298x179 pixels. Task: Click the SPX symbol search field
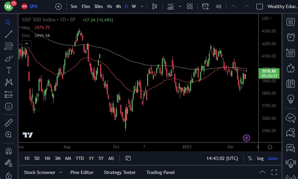click(x=34, y=6)
